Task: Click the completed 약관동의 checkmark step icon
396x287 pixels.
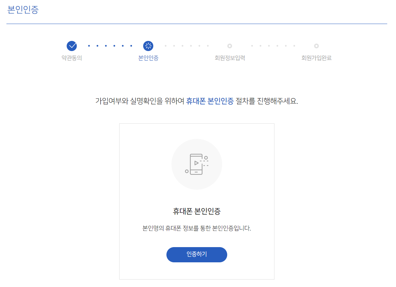Action: pyautogui.click(x=72, y=46)
